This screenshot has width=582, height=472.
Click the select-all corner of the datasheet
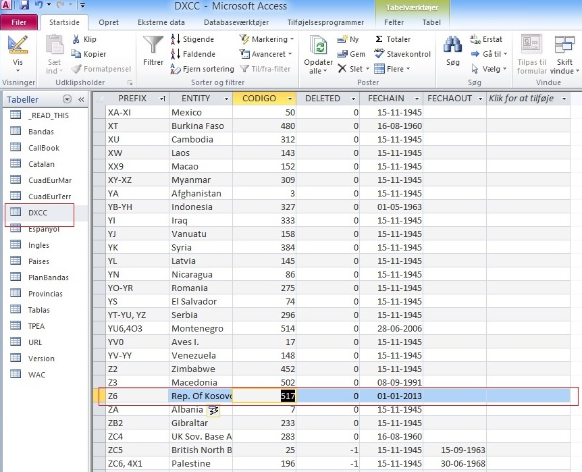pyautogui.click(x=99, y=99)
